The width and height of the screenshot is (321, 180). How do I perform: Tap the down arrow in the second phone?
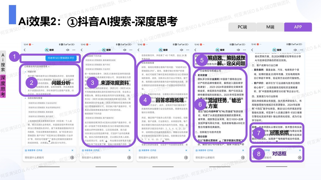[106, 141]
